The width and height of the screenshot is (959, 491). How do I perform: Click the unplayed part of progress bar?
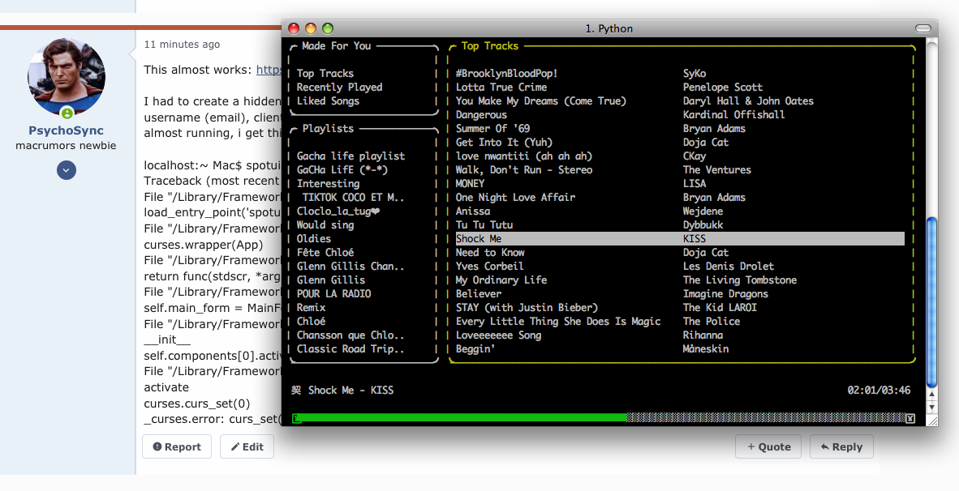(x=766, y=418)
